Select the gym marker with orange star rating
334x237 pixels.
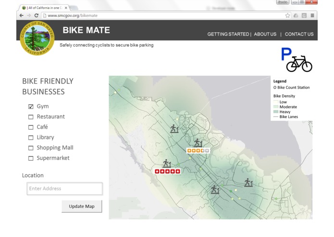click(x=198, y=143)
